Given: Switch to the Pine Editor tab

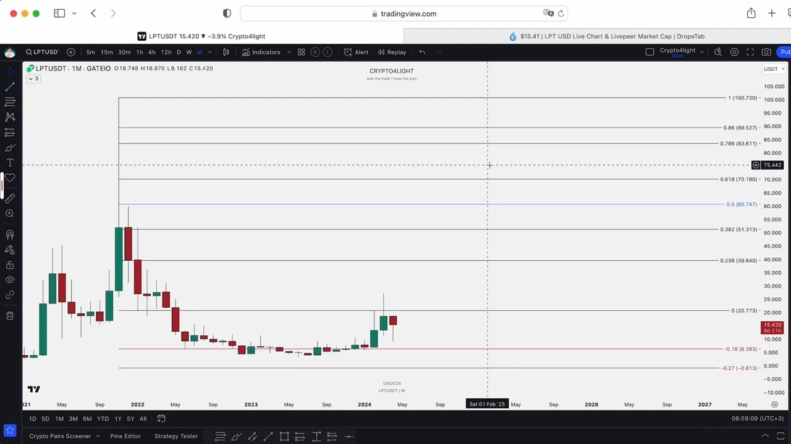Looking at the screenshot, I should pos(125,436).
